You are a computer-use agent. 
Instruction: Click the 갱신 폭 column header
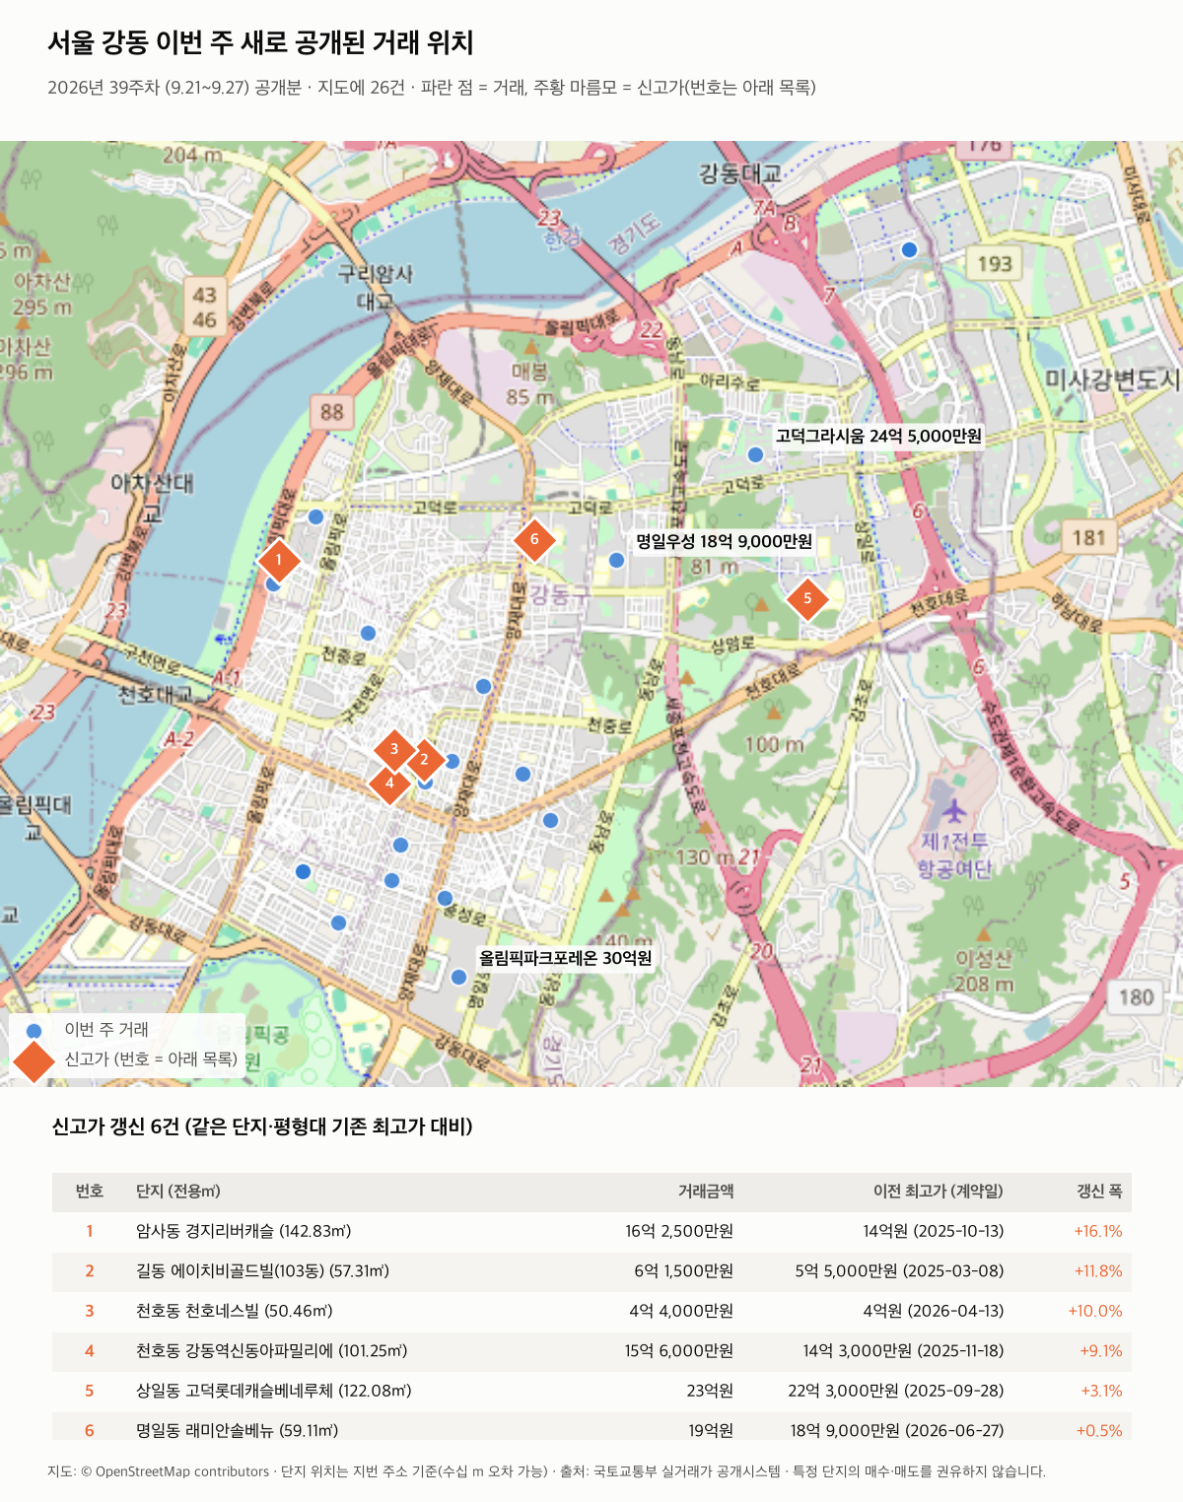1100,1192
